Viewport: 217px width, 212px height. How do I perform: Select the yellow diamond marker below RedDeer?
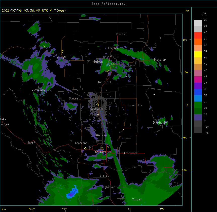click(107, 71)
